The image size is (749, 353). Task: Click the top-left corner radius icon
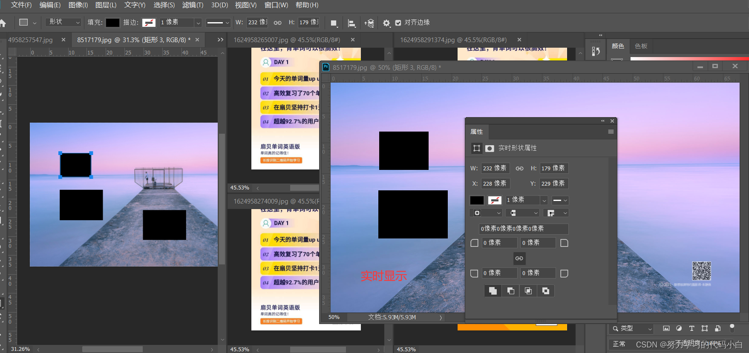[x=474, y=243]
